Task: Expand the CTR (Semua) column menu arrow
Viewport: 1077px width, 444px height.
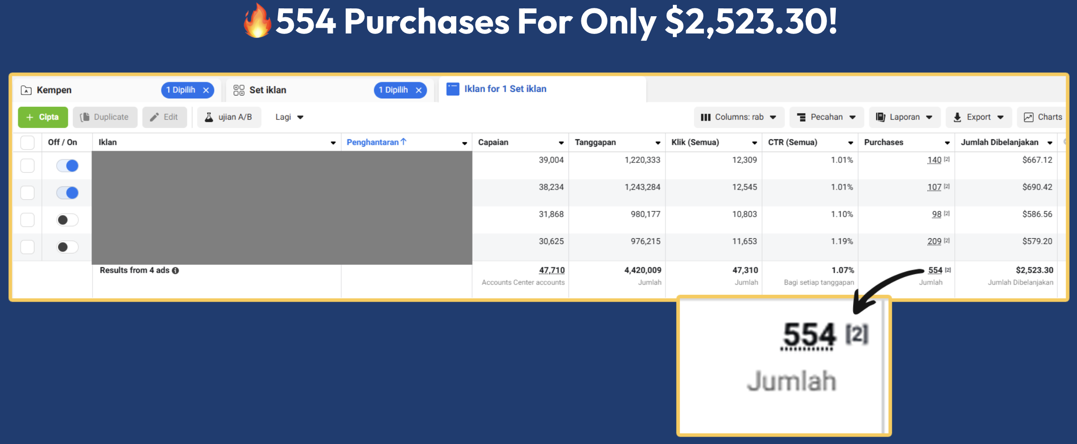Action: click(851, 143)
